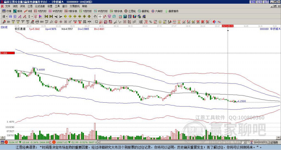Open the 行情 quotes view
This screenshot has height=150, width=281.
coord(7,11)
